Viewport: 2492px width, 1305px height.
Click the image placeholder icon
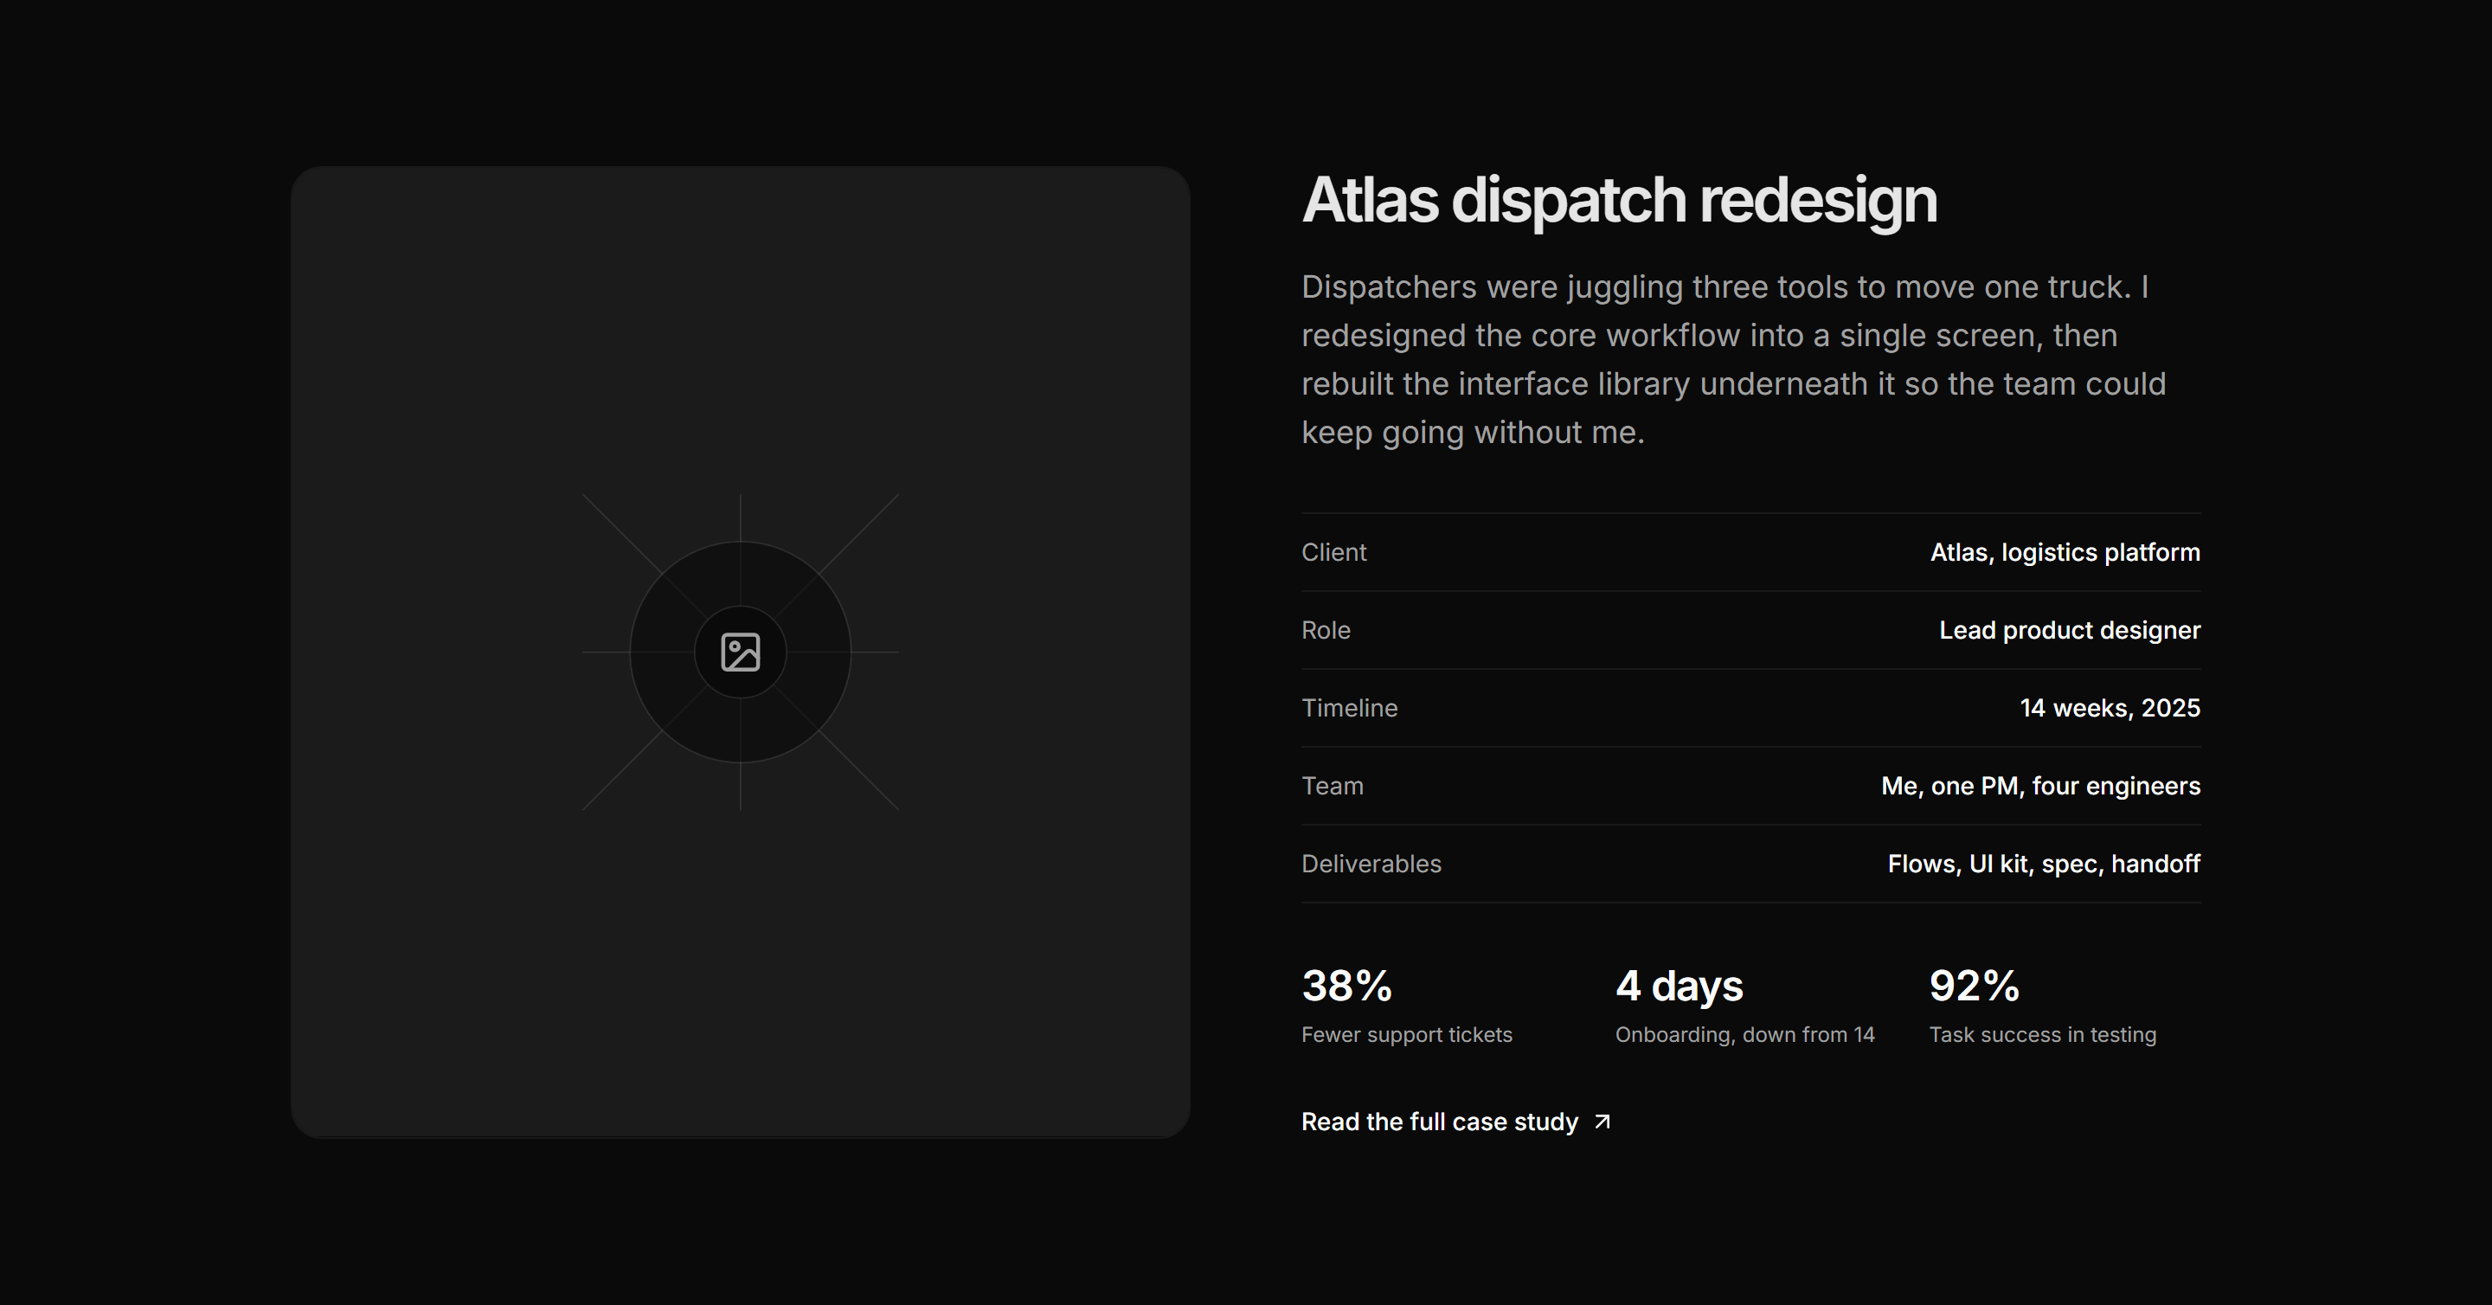pos(740,652)
